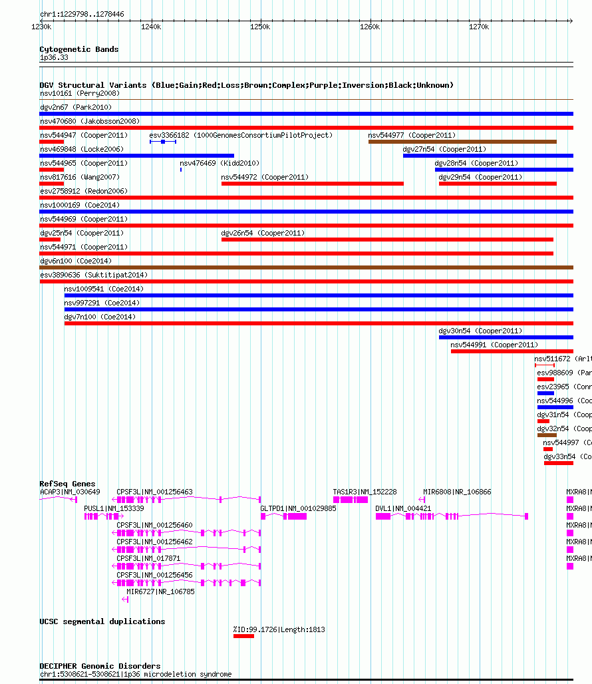Click the ACAP3|NM_030649 gene label
The image size is (592, 684).
pos(70,492)
